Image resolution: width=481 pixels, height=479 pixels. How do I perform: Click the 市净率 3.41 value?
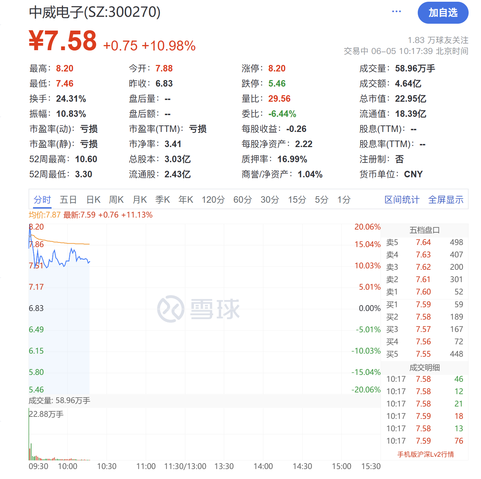(173, 144)
